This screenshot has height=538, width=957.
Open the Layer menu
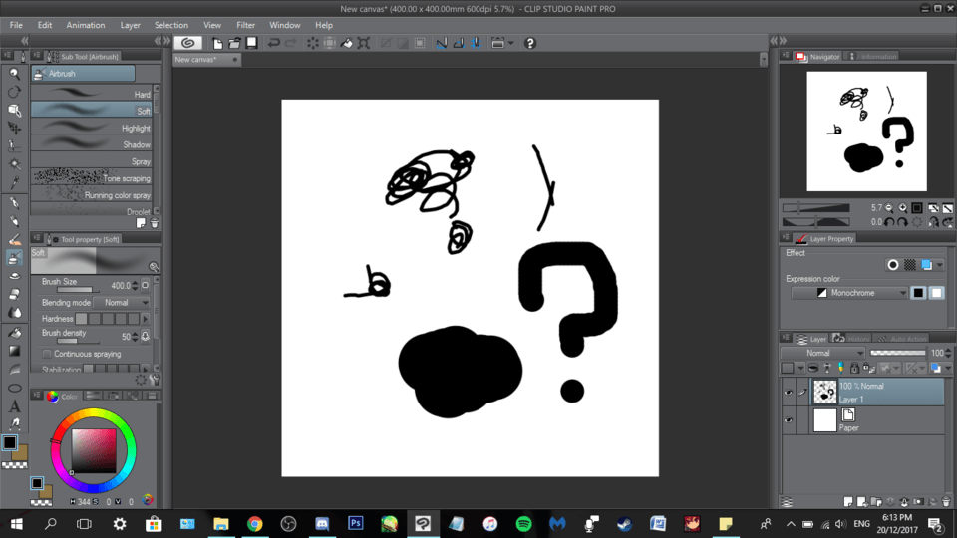click(x=130, y=25)
